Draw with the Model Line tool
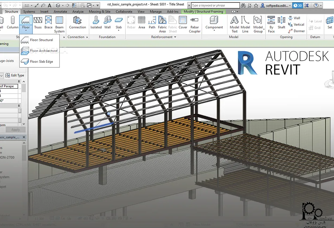 pyautogui.click(x=245, y=25)
